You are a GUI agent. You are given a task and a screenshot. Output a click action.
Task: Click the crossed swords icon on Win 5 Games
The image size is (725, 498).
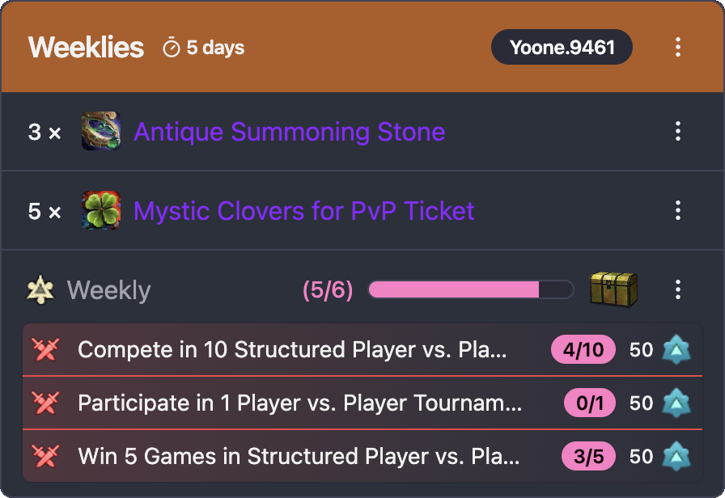[x=45, y=456]
